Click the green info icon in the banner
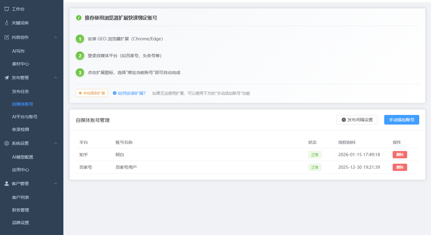 pyautogui.click(x=79, y=18)
